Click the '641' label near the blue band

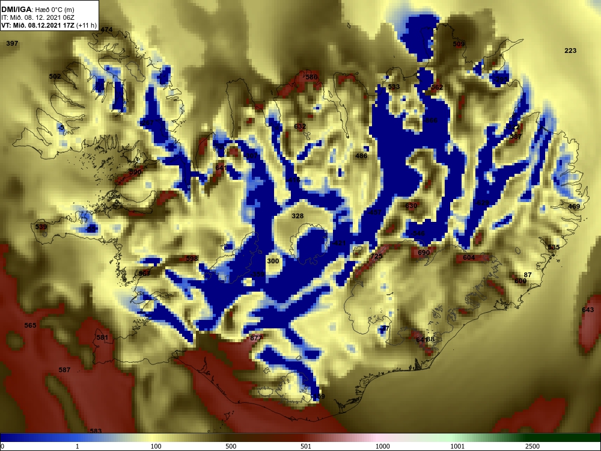coord(221,168)
